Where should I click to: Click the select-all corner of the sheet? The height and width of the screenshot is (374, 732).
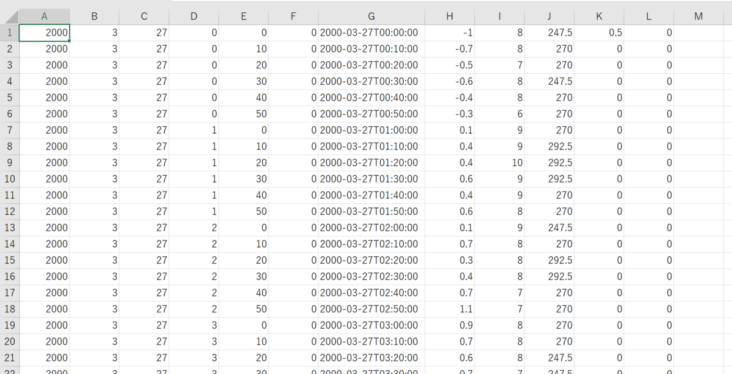(9, 16)
